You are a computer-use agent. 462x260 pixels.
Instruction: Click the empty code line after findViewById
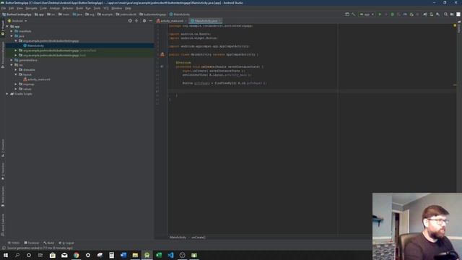point(312,91)
